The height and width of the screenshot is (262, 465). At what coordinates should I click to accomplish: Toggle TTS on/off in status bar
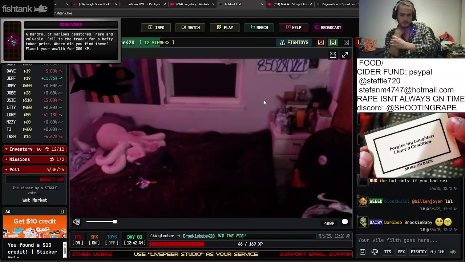pyautogui.click(x=78, y=240)
